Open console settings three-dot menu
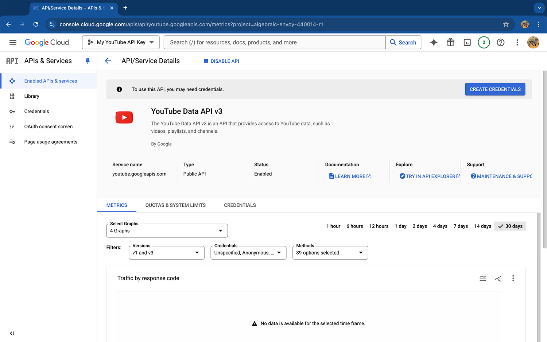547x342 pixels. 517,42
